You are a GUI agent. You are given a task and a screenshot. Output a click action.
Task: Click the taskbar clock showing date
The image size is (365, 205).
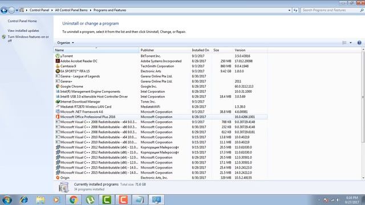(352, 200)
